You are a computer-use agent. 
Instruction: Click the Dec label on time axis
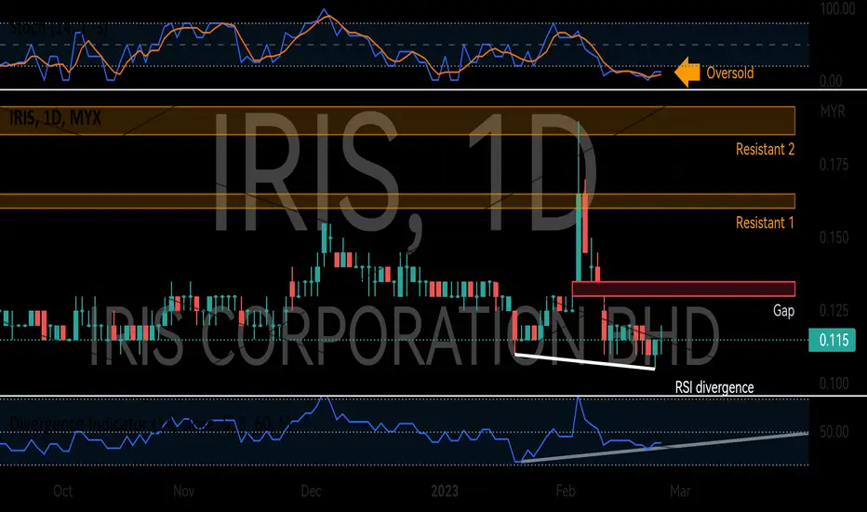[312, 491]
